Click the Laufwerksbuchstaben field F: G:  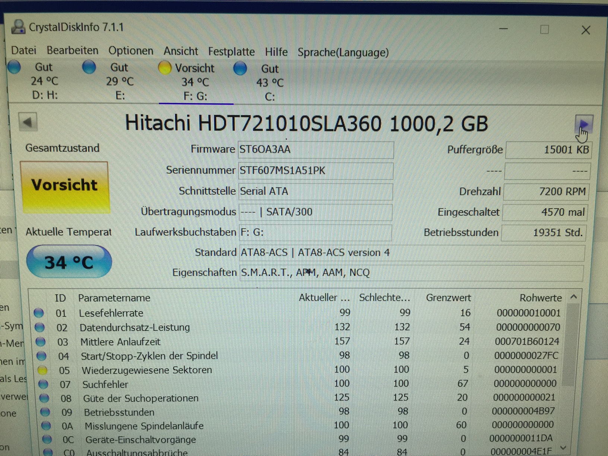coord(315,232)
